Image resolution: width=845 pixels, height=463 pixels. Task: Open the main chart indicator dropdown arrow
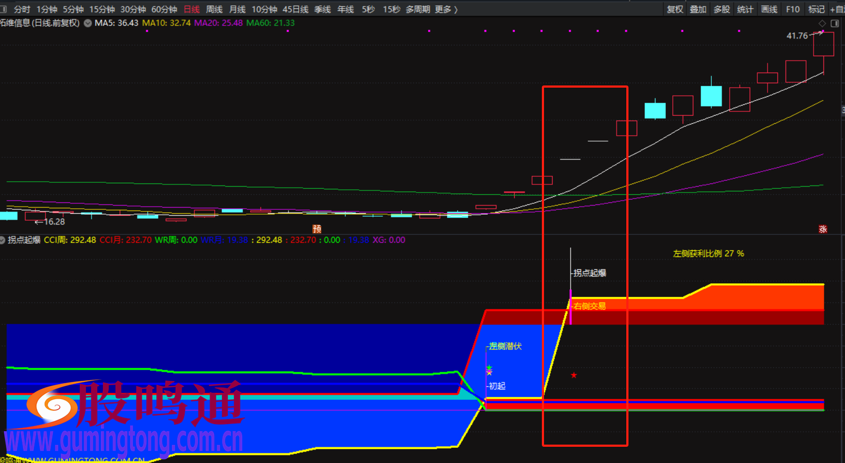pos(88,23)
